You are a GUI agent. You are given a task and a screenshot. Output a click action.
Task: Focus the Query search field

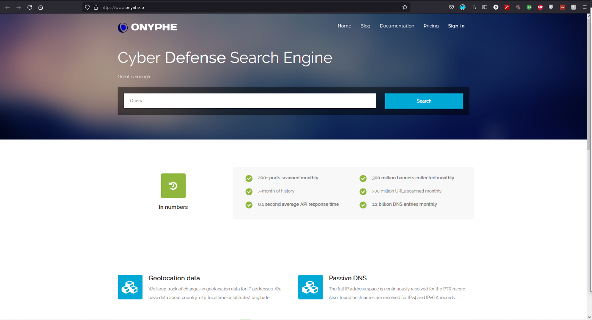(x=250, y=101)
